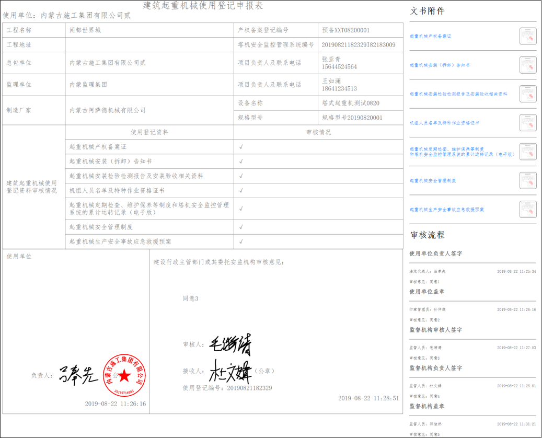Click the review opinion text 同意3
542x438 pixels.
pyautogui.click(x=190, y=298)
